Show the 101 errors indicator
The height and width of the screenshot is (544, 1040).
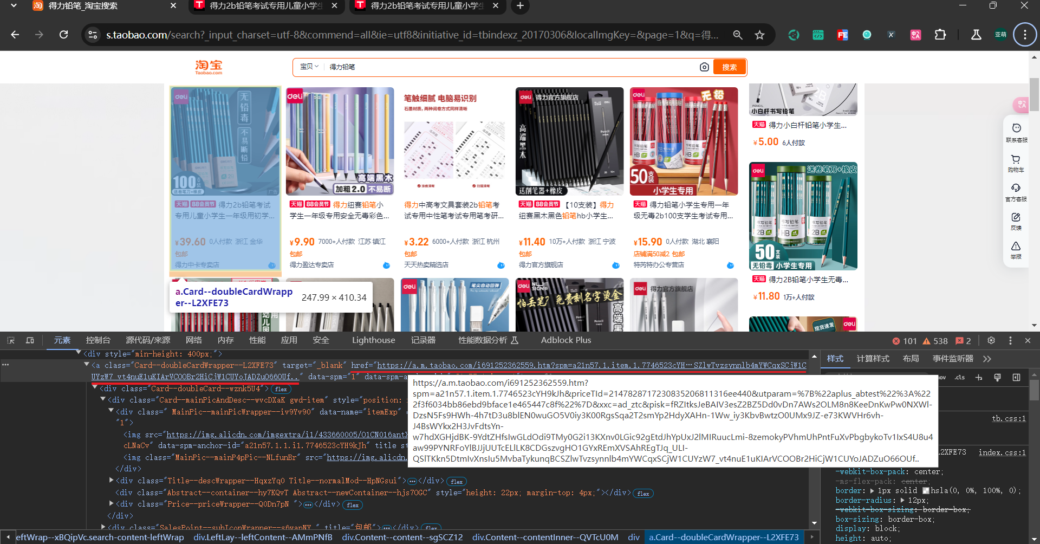pyautogui.click(x=905, y=341)
